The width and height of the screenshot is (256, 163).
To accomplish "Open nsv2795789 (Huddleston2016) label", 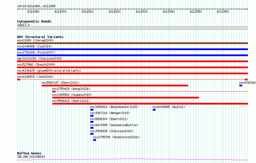I will point(116,137).
